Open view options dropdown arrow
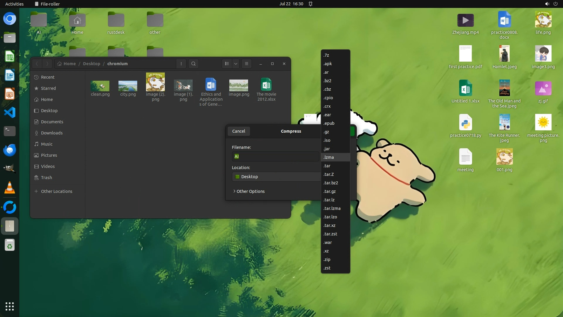Screen dimensions: 563x317 [236, 64]
